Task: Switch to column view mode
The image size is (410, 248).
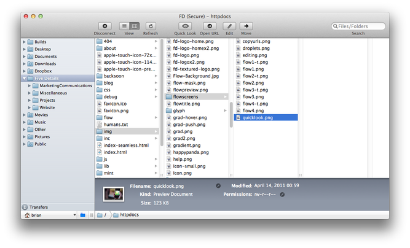Action: (135, 26)
